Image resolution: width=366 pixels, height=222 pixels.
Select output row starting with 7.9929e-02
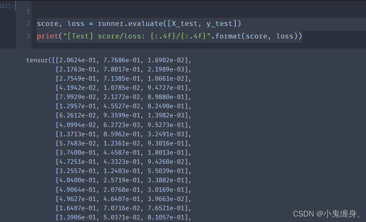(x=123, y=97)
